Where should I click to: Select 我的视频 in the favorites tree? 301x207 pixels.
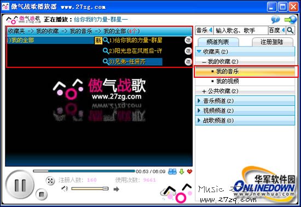pyautogui.click(x=228, y=81)
